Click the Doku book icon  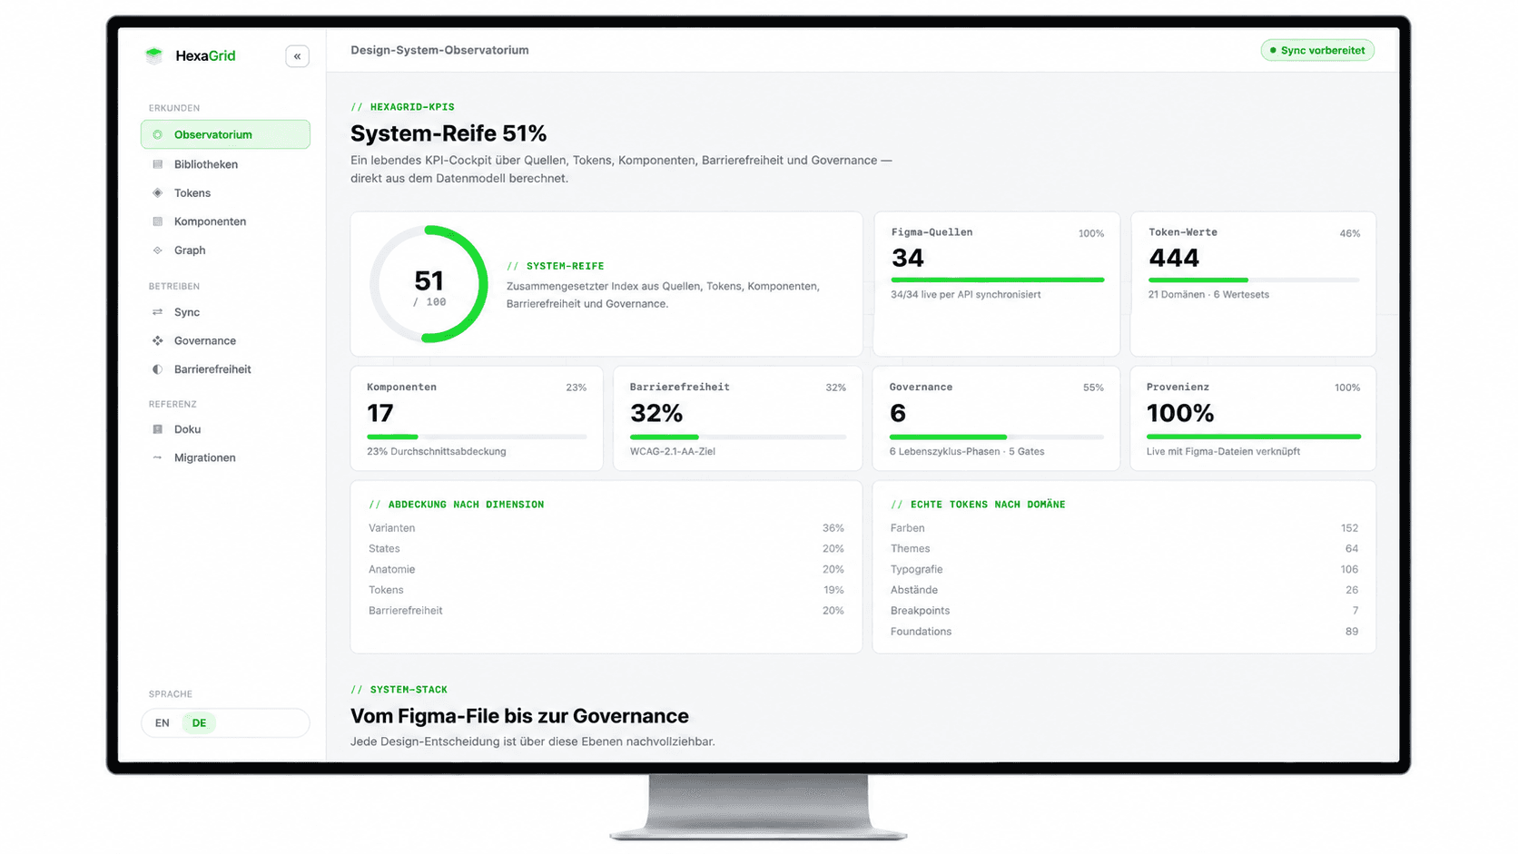158,429
